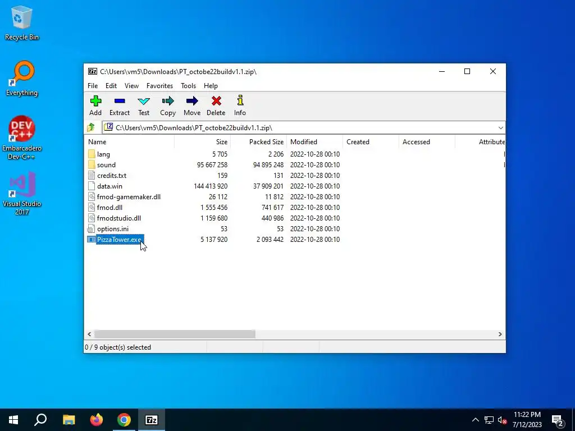Go up one folder level icon

pos(91,127)
